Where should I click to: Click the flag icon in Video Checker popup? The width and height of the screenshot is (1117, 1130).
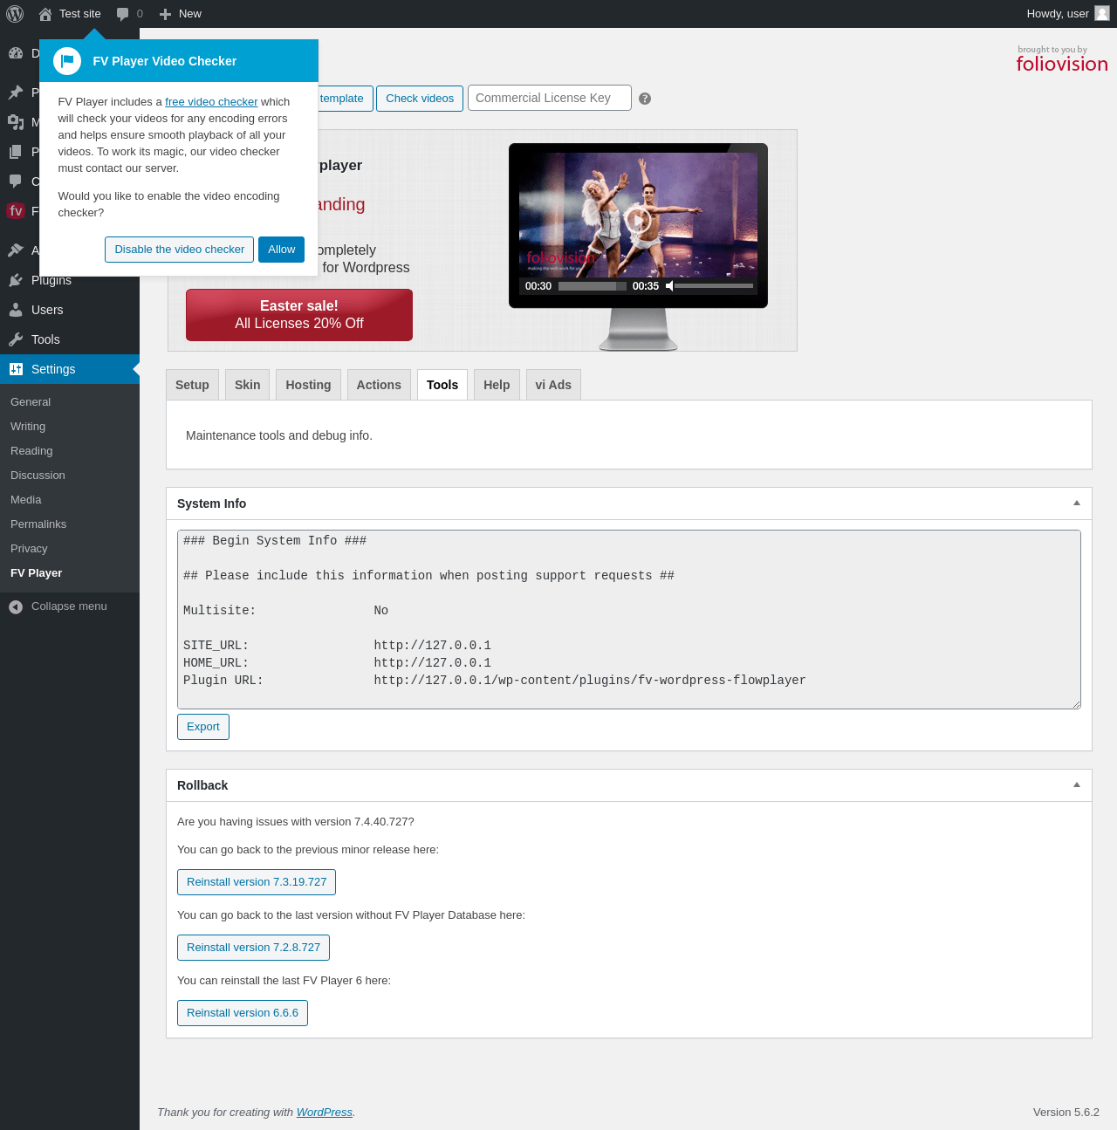[x=67, y=61]
